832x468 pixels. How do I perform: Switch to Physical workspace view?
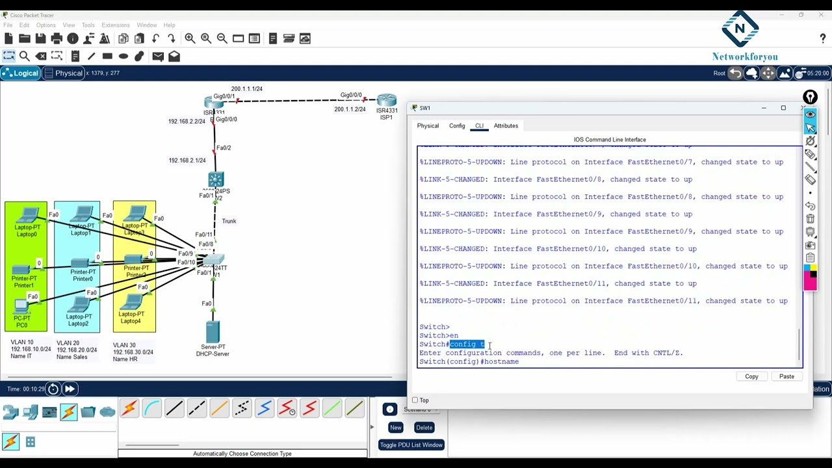64,73
